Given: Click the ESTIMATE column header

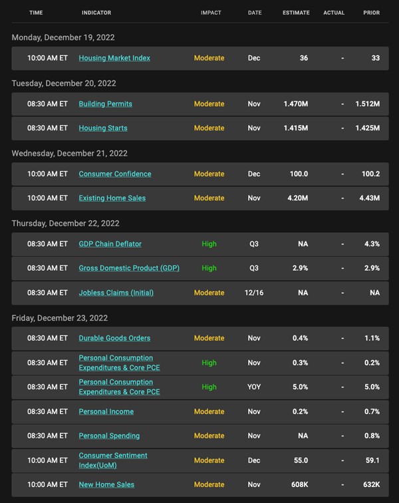Looking at the screenshot, I should (x=296, y=13).
